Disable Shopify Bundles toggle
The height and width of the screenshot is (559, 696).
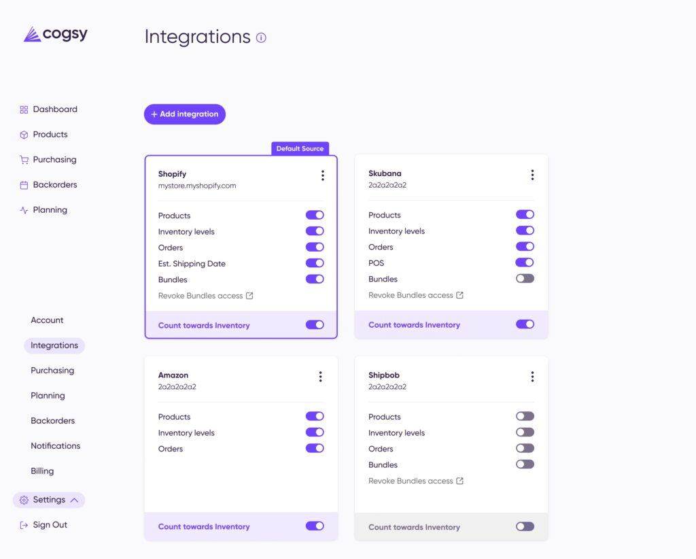point(315,279)
